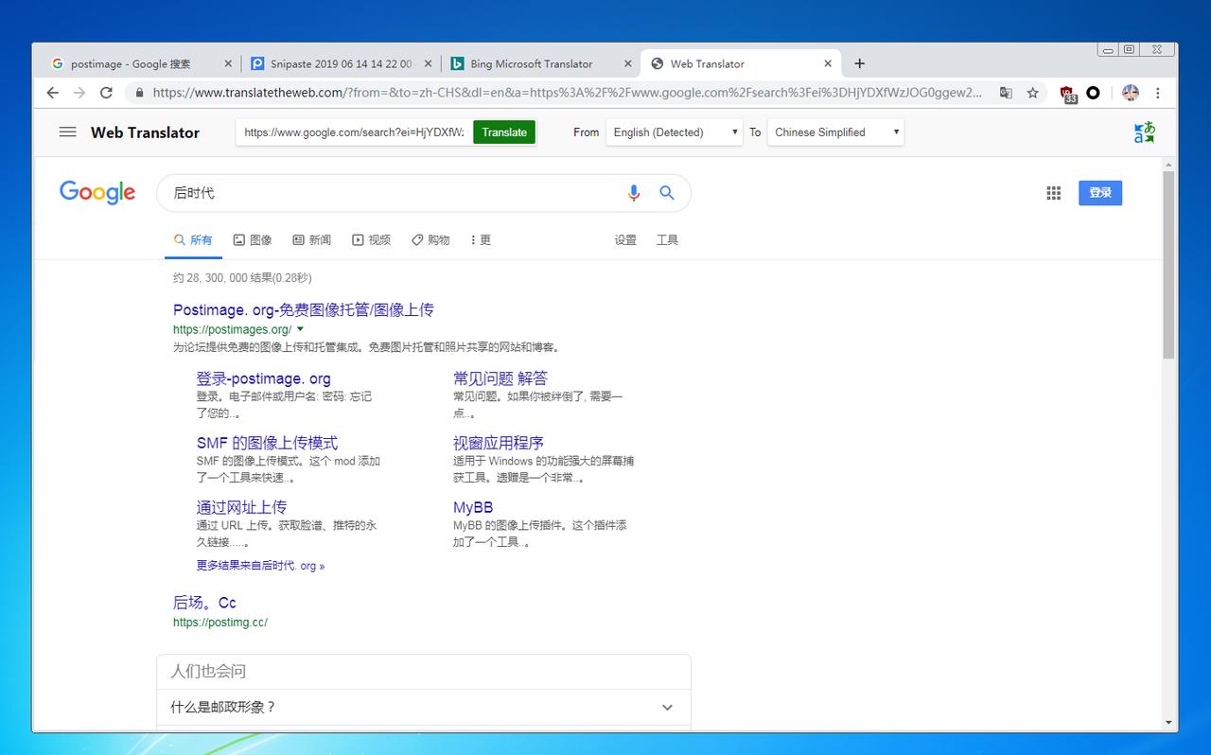Click the 人们也会问 heading
Screen dimensions: 1211x755
click(x=208, y=672)
